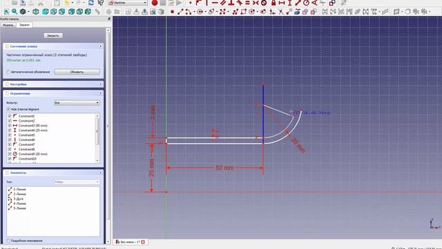Viewport: 442px width, 249px height.
Task: Click the 20 mm radius dimension in sketch
Action: [298, 145]
